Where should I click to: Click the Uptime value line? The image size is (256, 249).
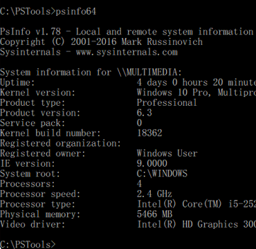(196, 82)
